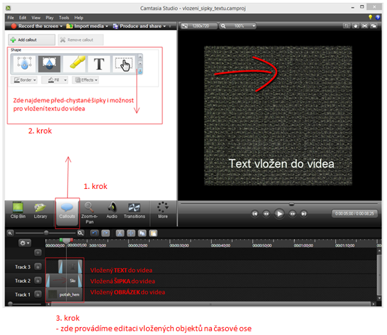Toggle the lock on Track 1

(x=37, y=295)
